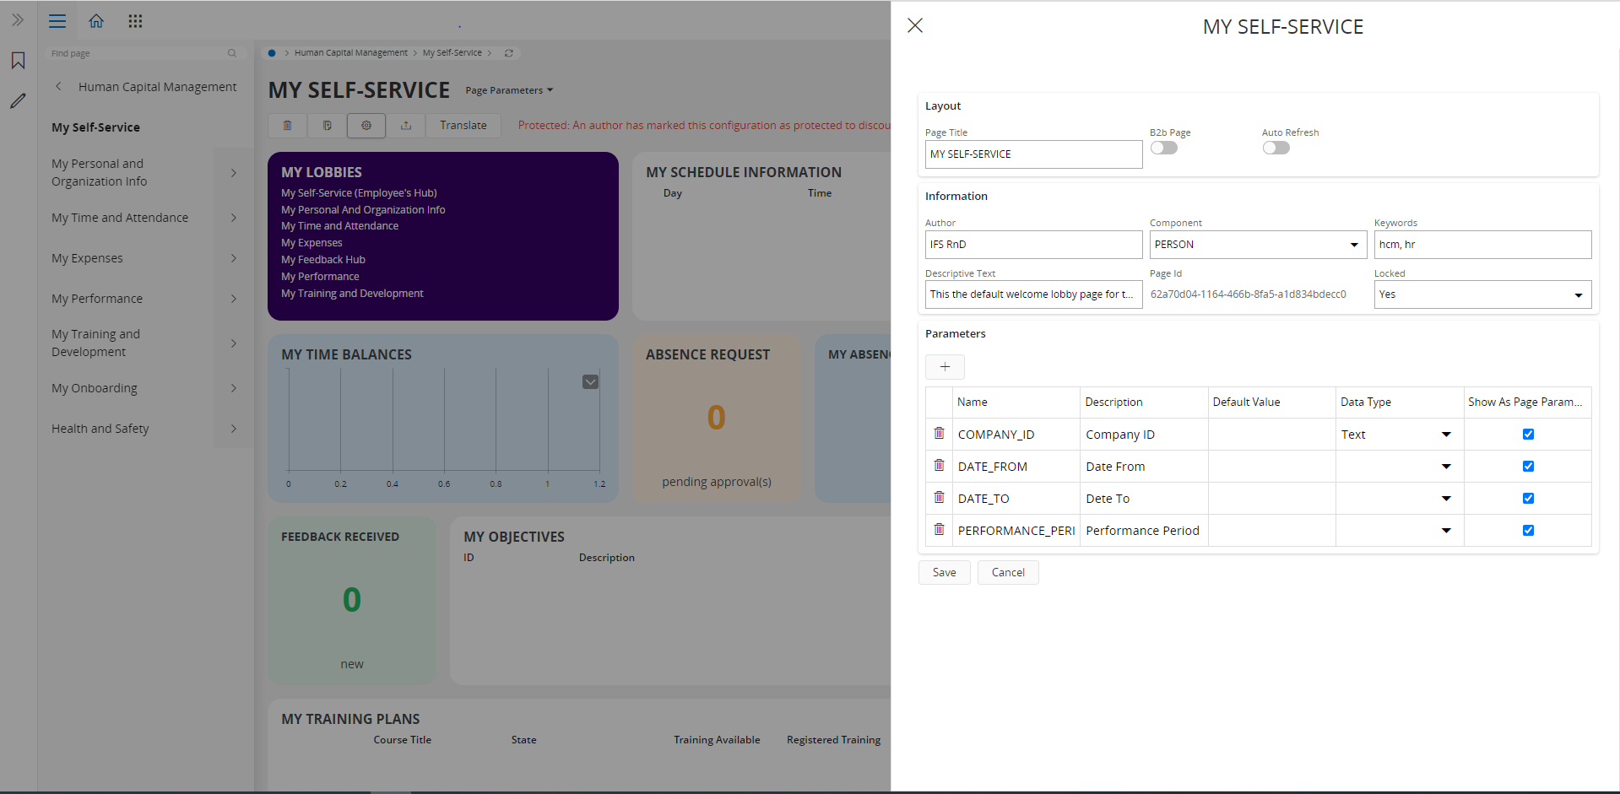
Task: Open the apps grid launcher icon
Action: (x=135, y=21)
